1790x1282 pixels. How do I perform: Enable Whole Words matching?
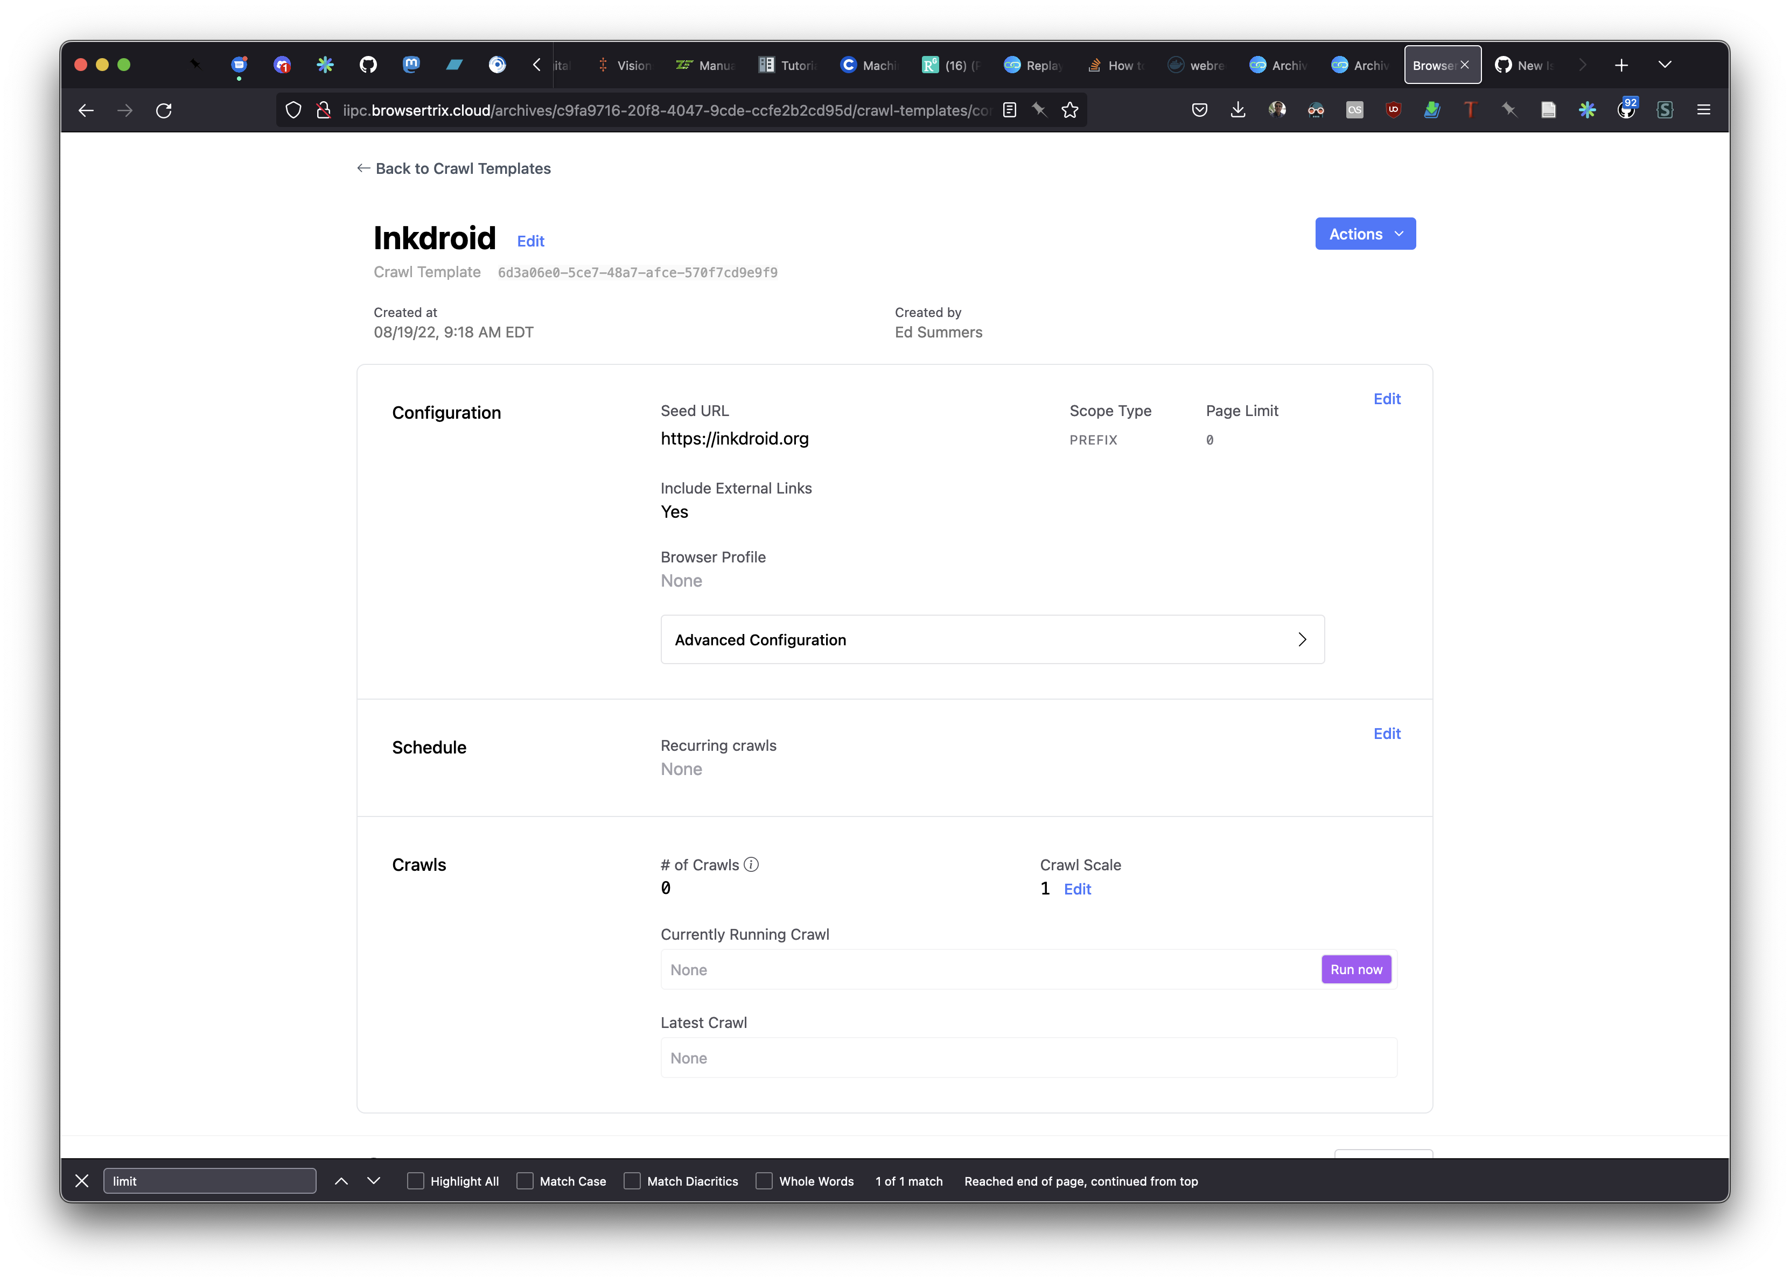tap(764, 1181)
